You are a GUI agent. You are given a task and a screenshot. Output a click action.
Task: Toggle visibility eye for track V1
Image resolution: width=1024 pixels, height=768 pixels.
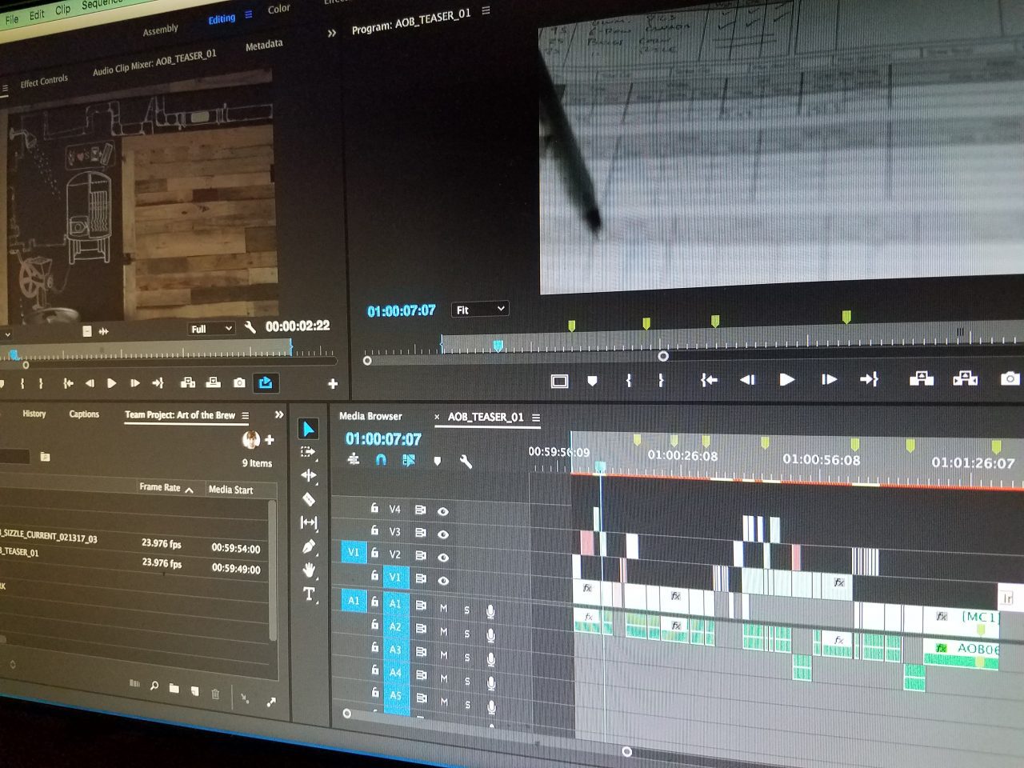coord(442,581)
